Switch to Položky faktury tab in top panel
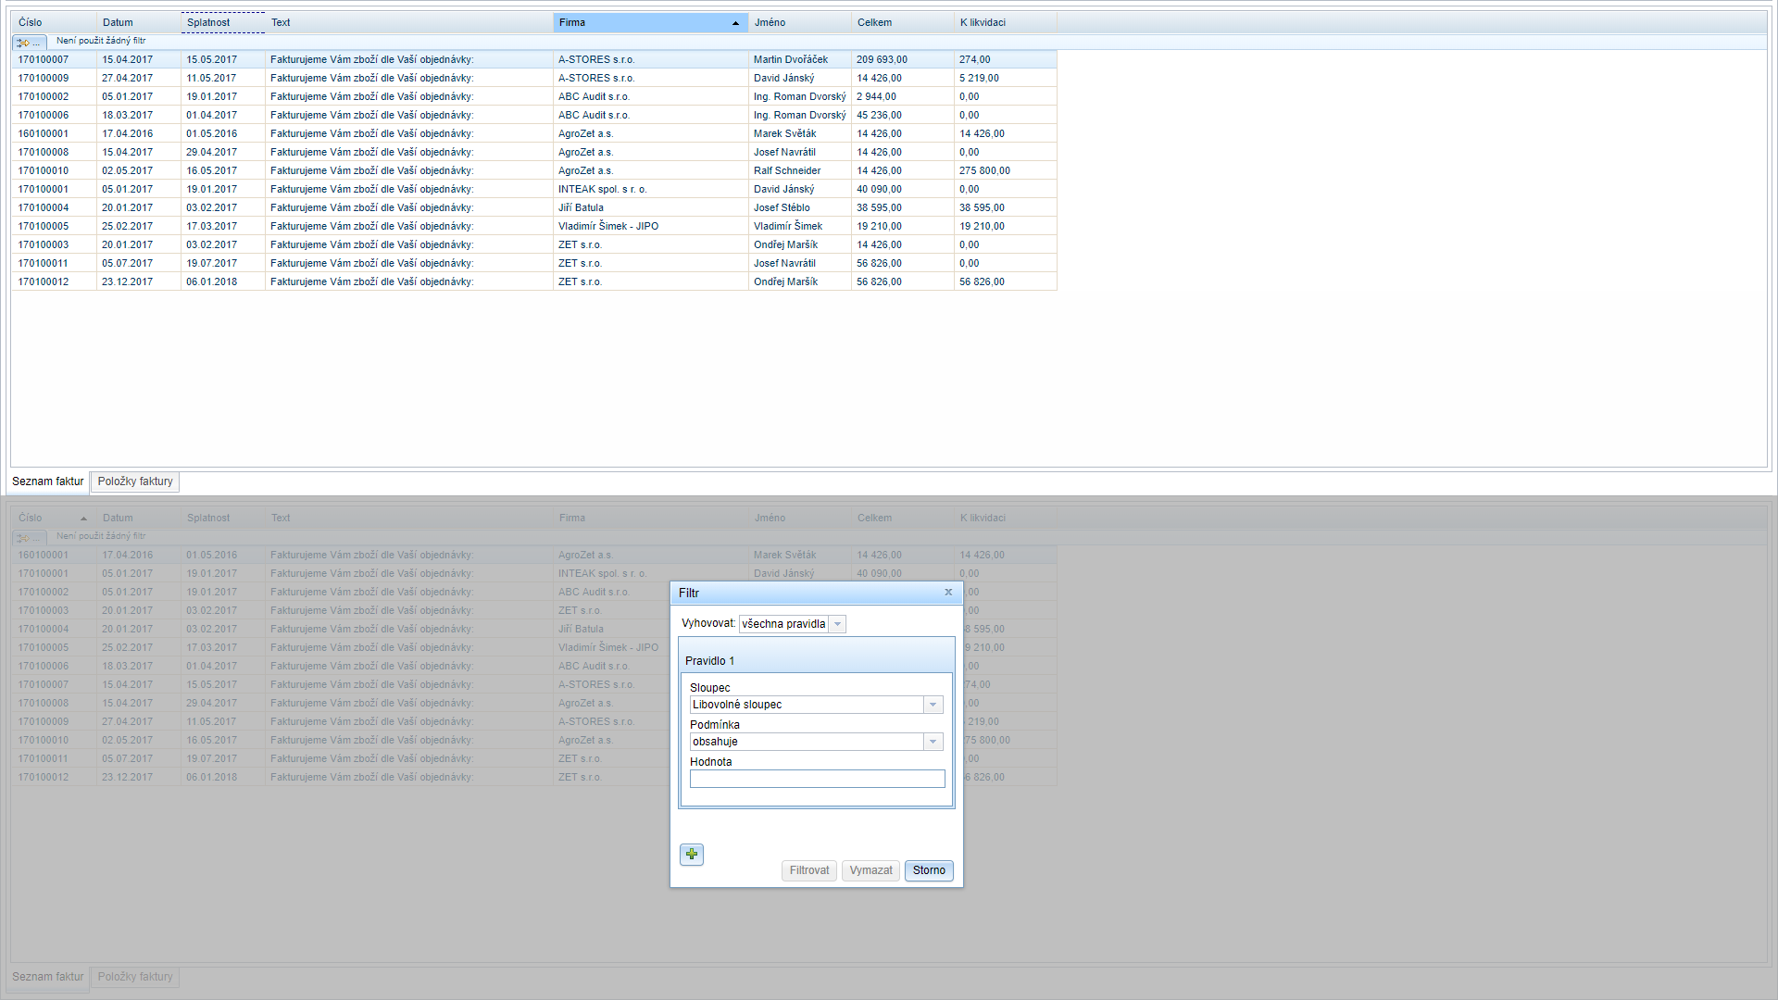The height and width of the screenshot is (1000, 1778). [135, 481]
